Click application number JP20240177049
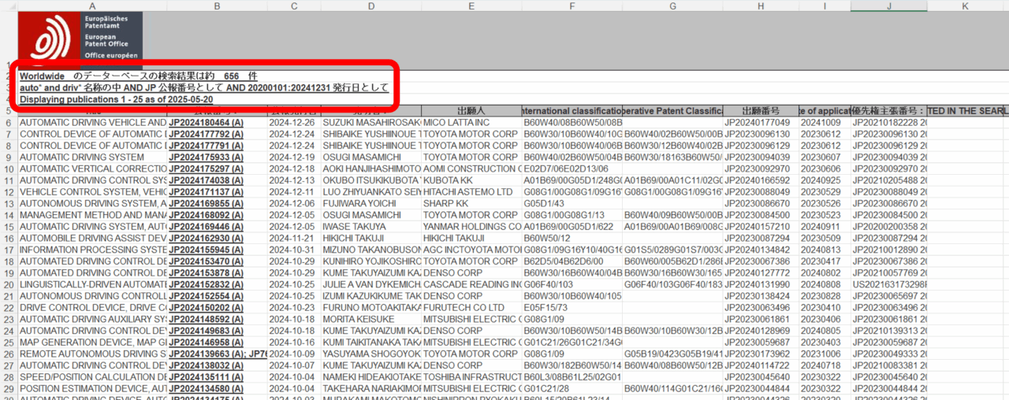 [760, 123]
